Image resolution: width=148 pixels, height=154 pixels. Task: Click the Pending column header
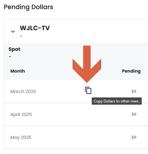click(131, 71)
